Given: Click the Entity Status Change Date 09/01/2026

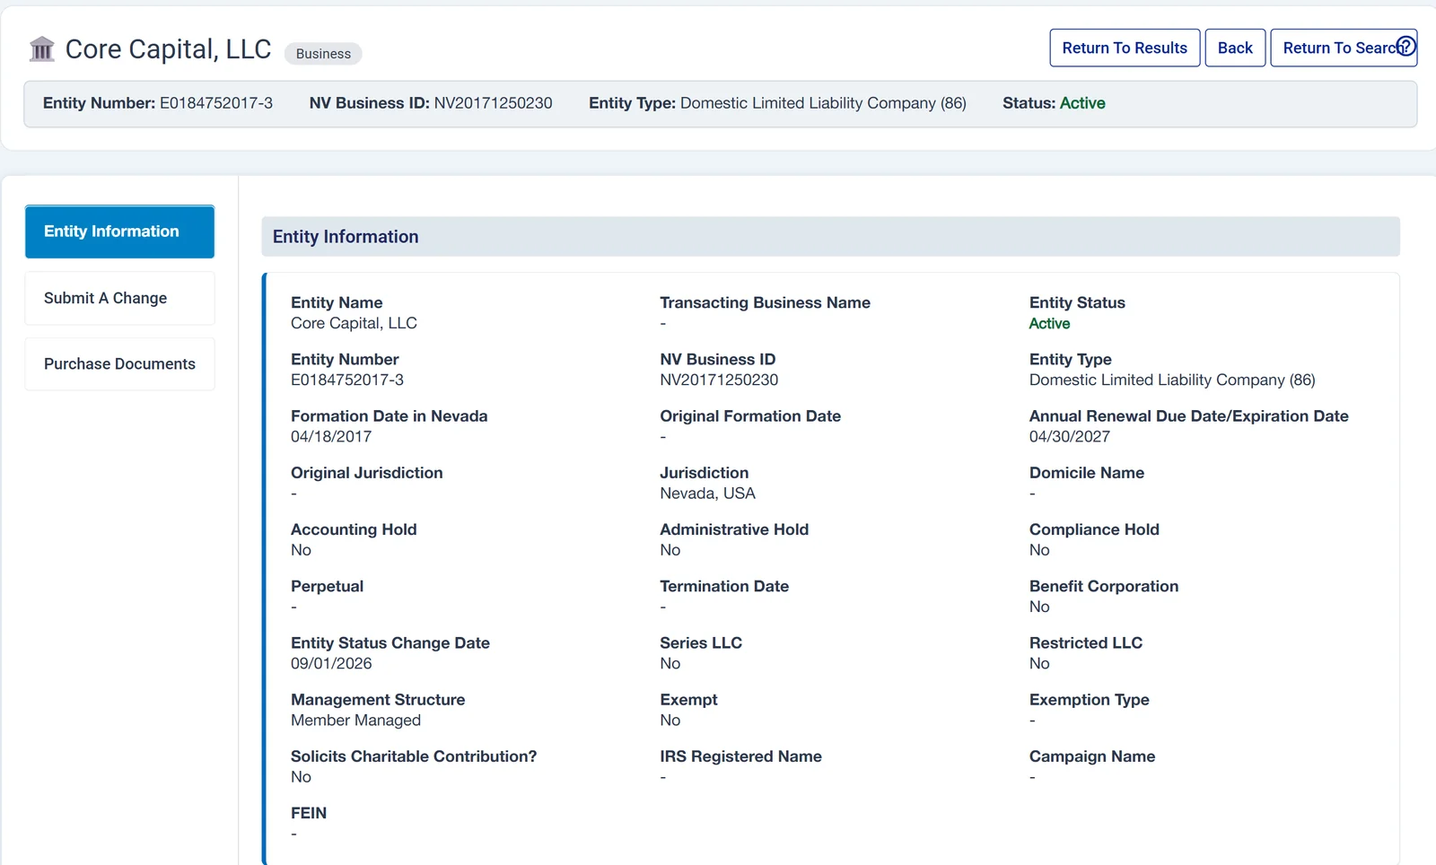Looking at the screenshot, I should (331, 664).
